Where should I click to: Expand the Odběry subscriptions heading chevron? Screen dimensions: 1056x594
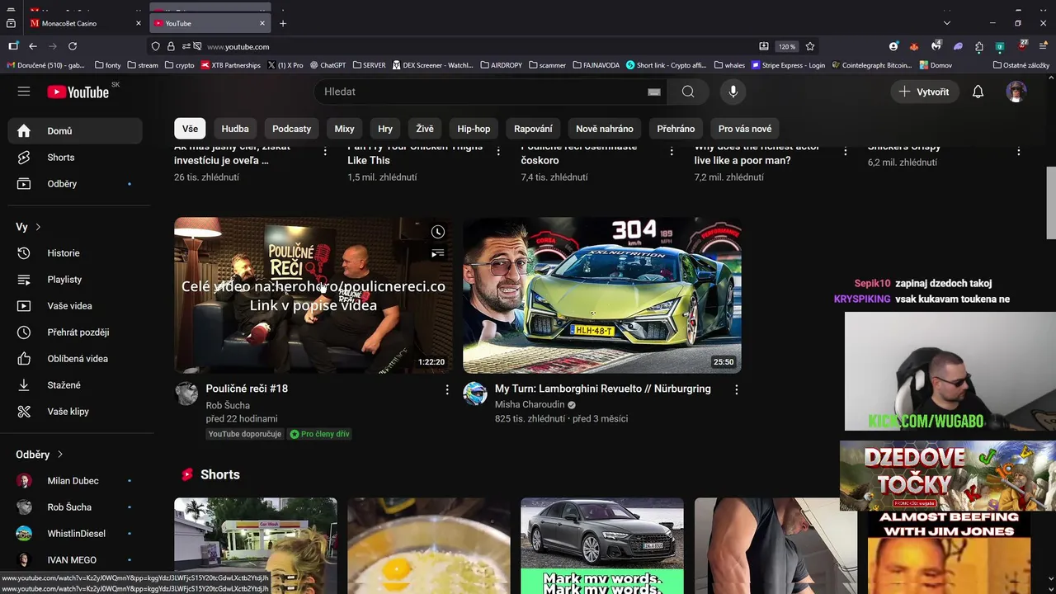60,455
